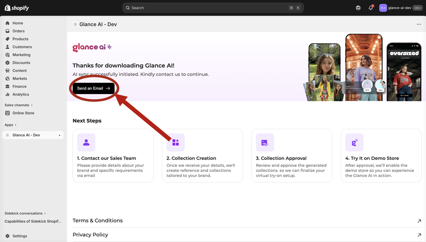The image size is (426, 242).
Task: Click the GLA store avatar
Action: click(x=383, y=8)
